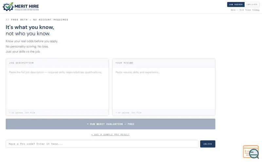This screenshot has height=163, width=262.
Task: Focus the job description text area
Action: pos(57,88)
